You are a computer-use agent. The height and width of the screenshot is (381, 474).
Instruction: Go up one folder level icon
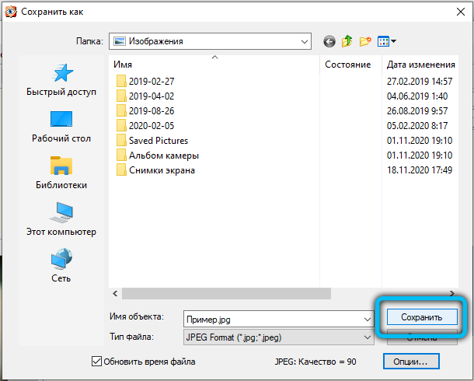click(x=347, y=40)
